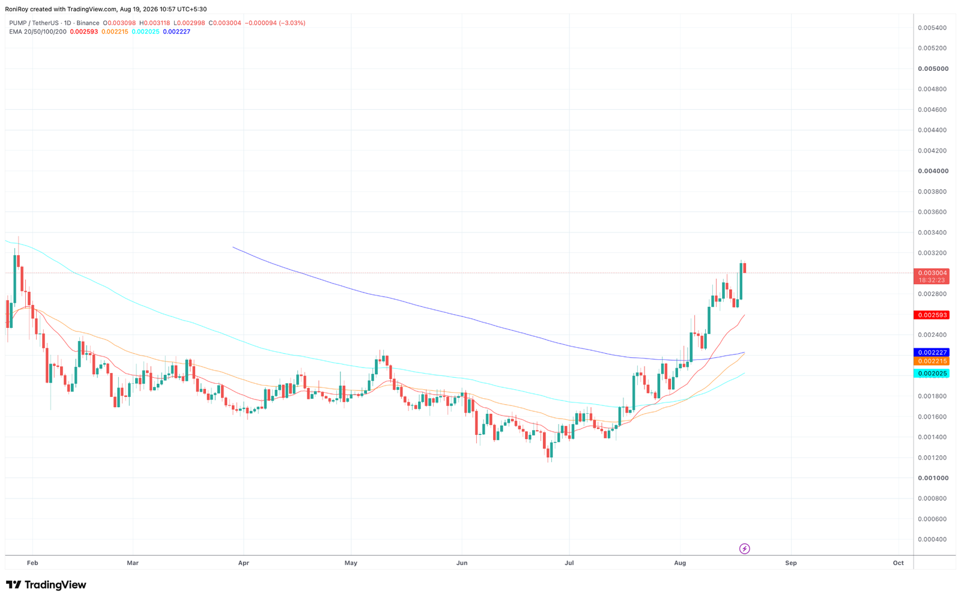961x600 pixels.
Task: Click the cyan 0.002025 price axis tag
Action: tap(932, 374)
